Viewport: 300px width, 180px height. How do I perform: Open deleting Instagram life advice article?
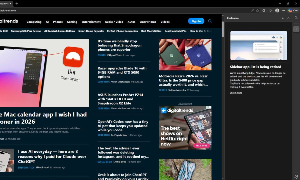tap(123, 152)
